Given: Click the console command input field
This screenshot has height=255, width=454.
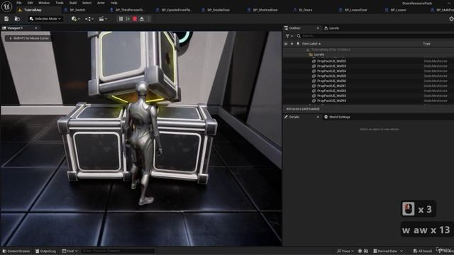Looking at the screenshot, I should point(118,251).
